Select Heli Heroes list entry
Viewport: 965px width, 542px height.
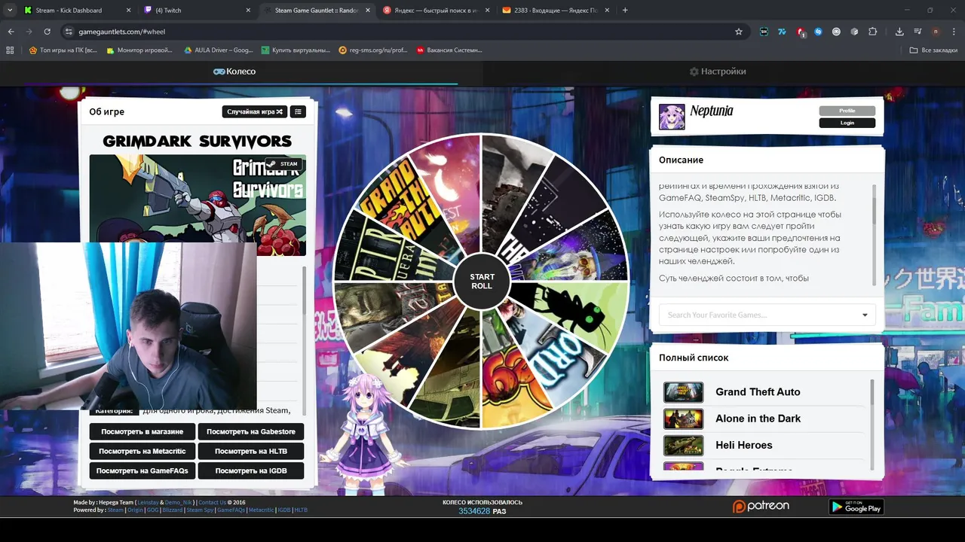point(743,445)
